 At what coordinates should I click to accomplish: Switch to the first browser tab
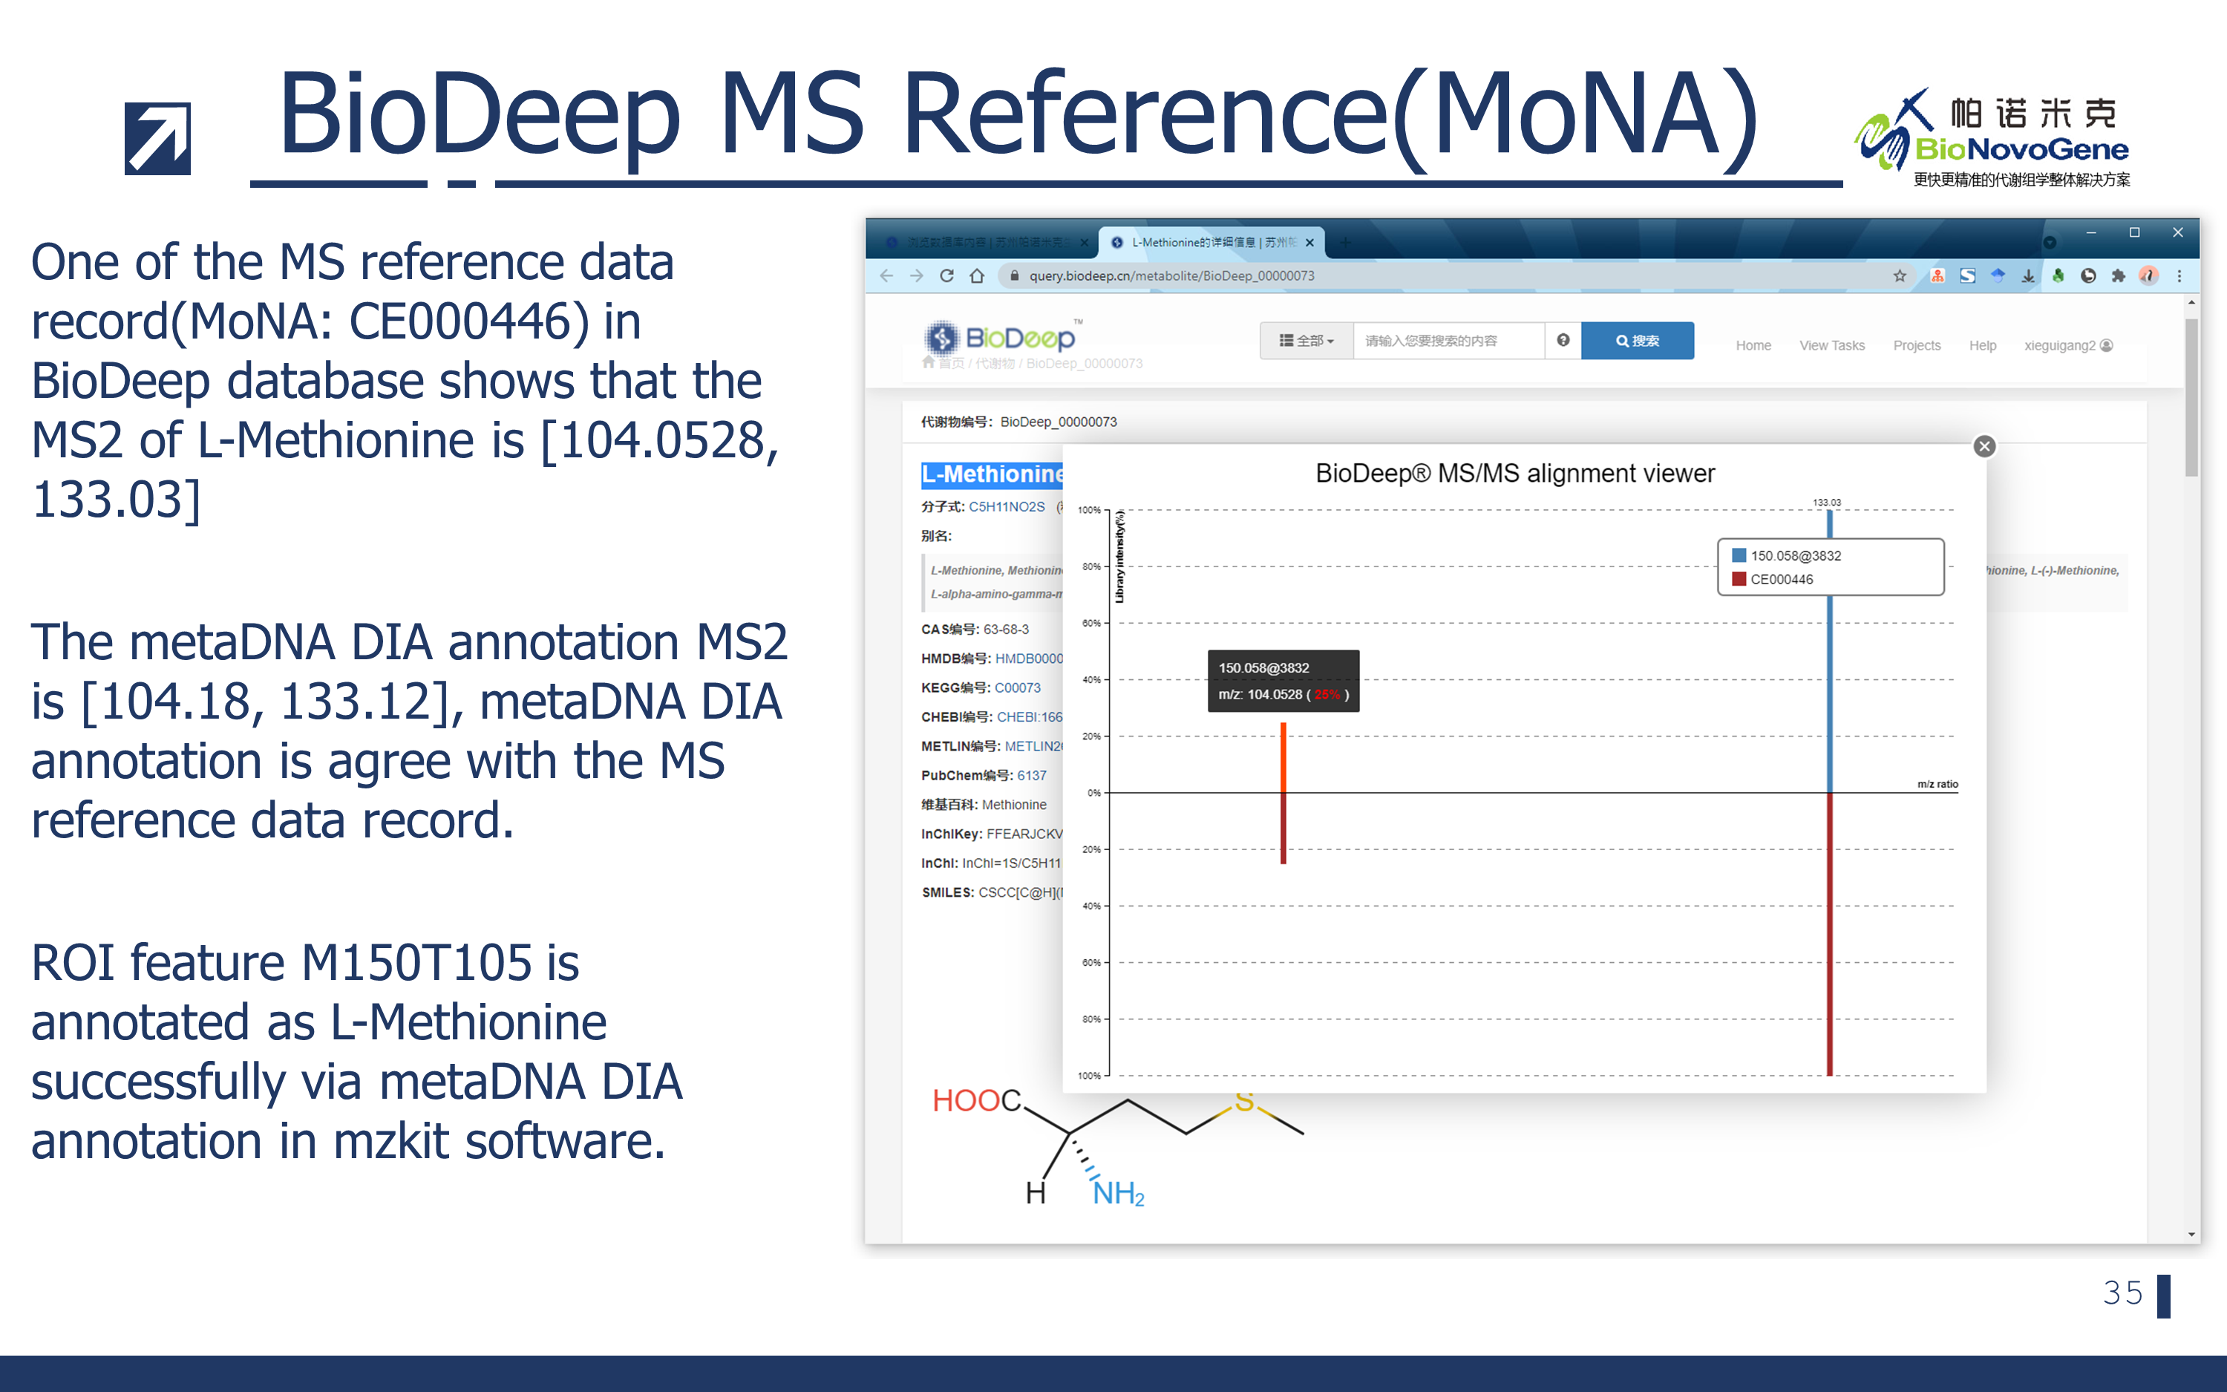coord(983,242)
